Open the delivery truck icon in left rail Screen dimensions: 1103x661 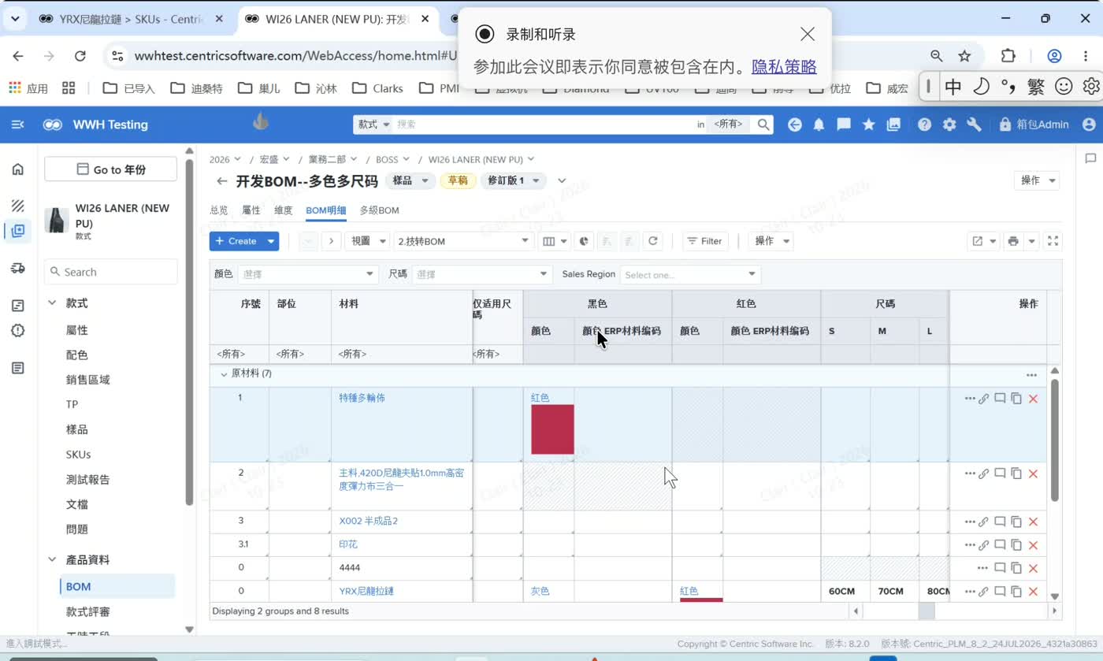(x=17, y=269)
